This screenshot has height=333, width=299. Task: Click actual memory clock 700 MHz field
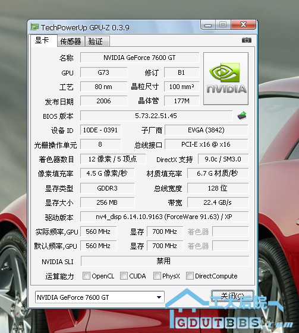pyautogui.click(x=165, y=231)
